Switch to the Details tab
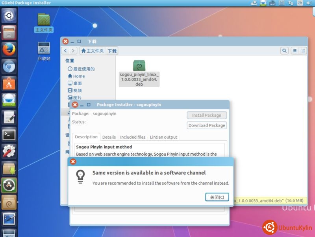Viewport: 315px width, 237px height. (x=109, y=137)
